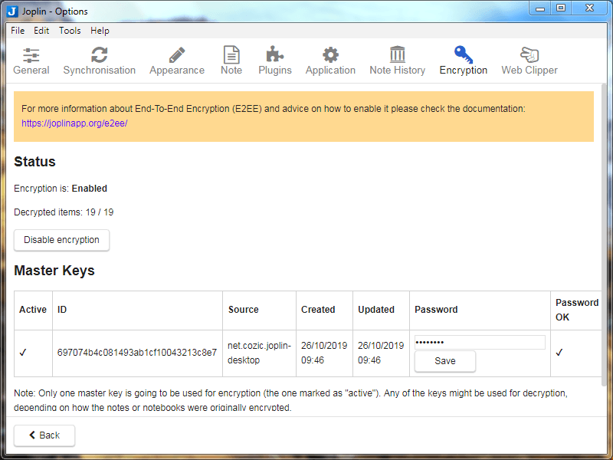Screen dimensions: 613x460
Task: Open the Edit menu
Action: [x=41, y=31]
